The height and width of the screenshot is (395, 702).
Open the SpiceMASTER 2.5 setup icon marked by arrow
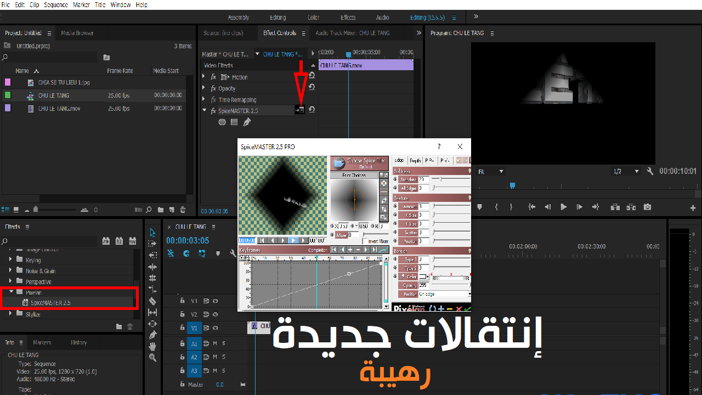[299, 110]
